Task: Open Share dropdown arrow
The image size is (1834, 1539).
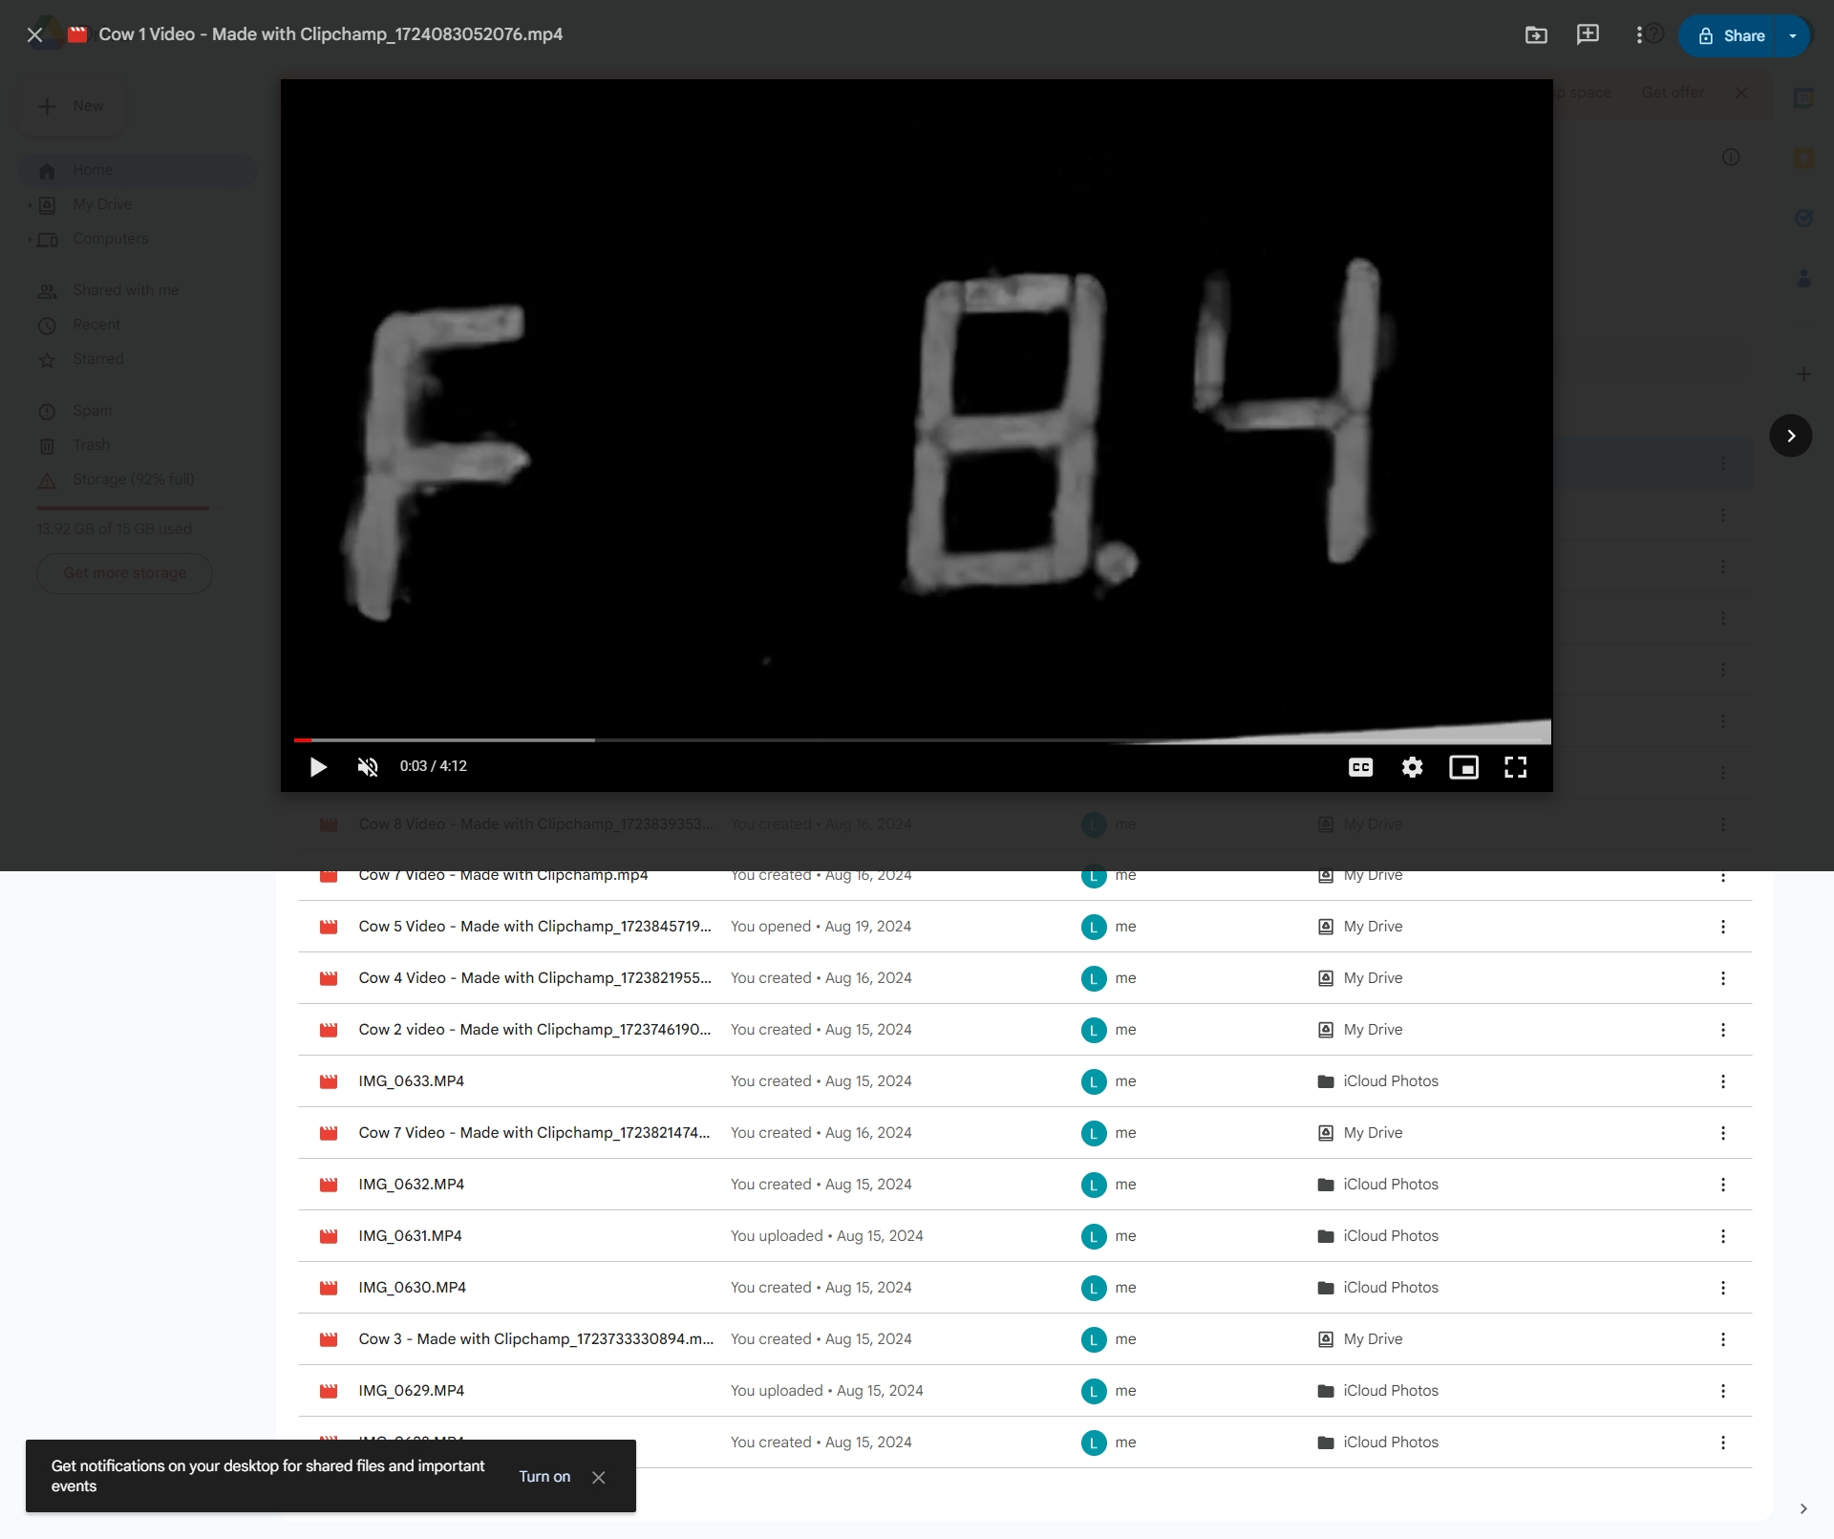Action: pyautogui.click(x=1793, y=35)
